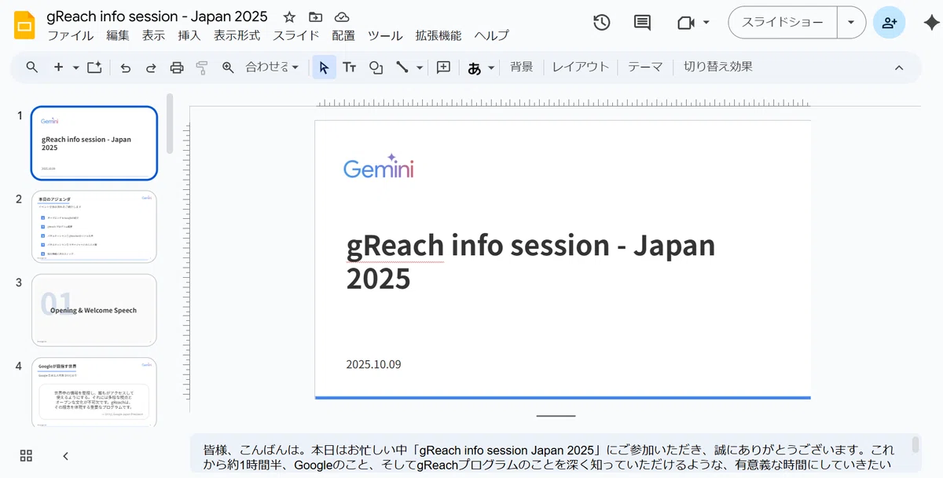The height and width of the screenshot is (478, 943).
Task: Expand the video call options arrow
Action: 706,23
